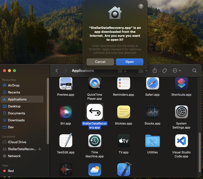Click the Open button in the dialog
Image resolution: width=203 pixels, height=179 pixels.
130,62
